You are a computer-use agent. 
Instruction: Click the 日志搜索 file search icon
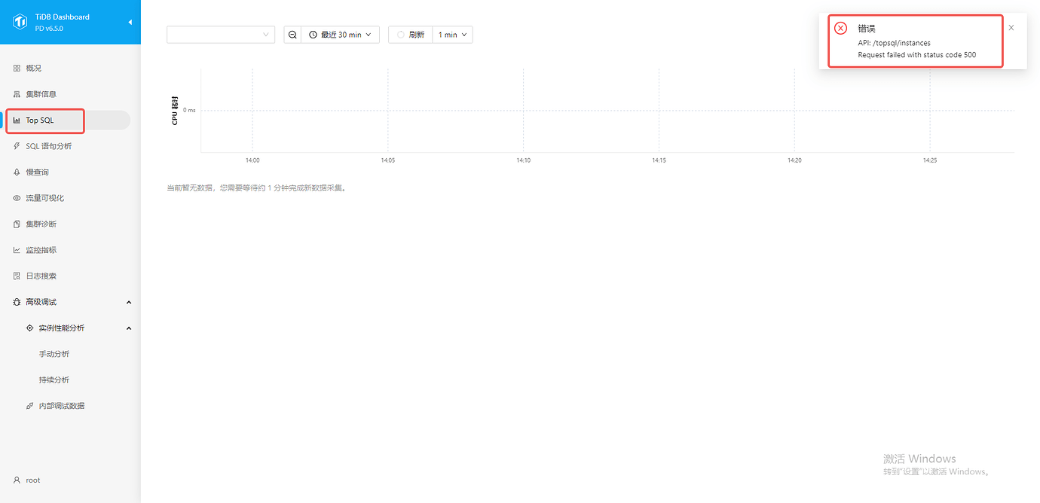pos(17,276)
